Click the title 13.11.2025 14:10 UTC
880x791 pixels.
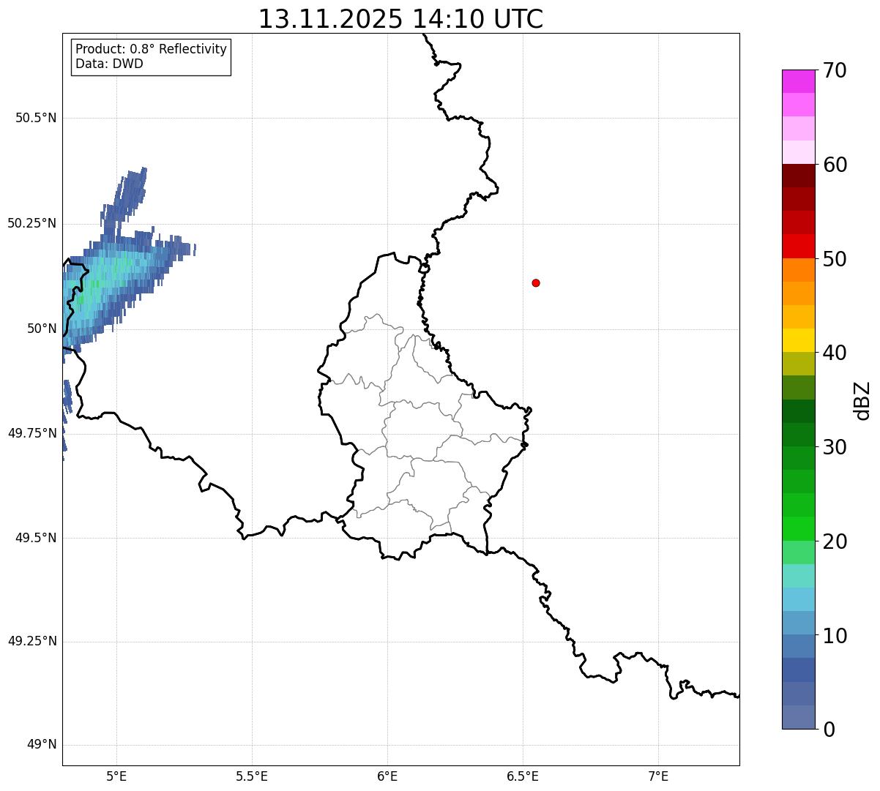[x=400, y=19]
